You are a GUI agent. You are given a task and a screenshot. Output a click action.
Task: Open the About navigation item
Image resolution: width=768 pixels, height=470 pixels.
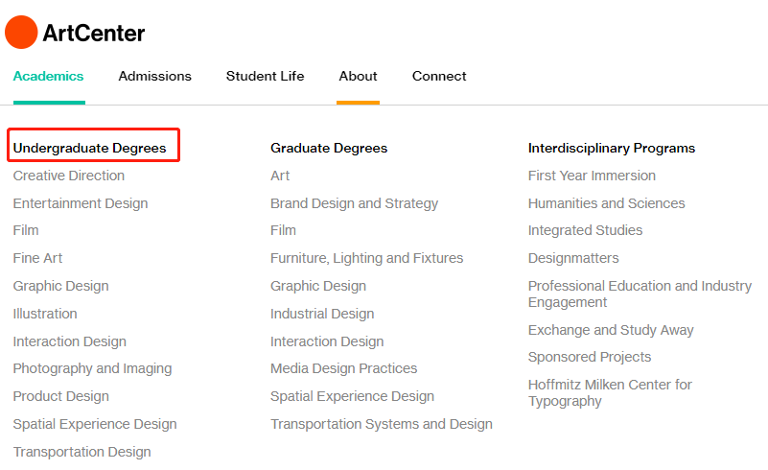[358, 77]
